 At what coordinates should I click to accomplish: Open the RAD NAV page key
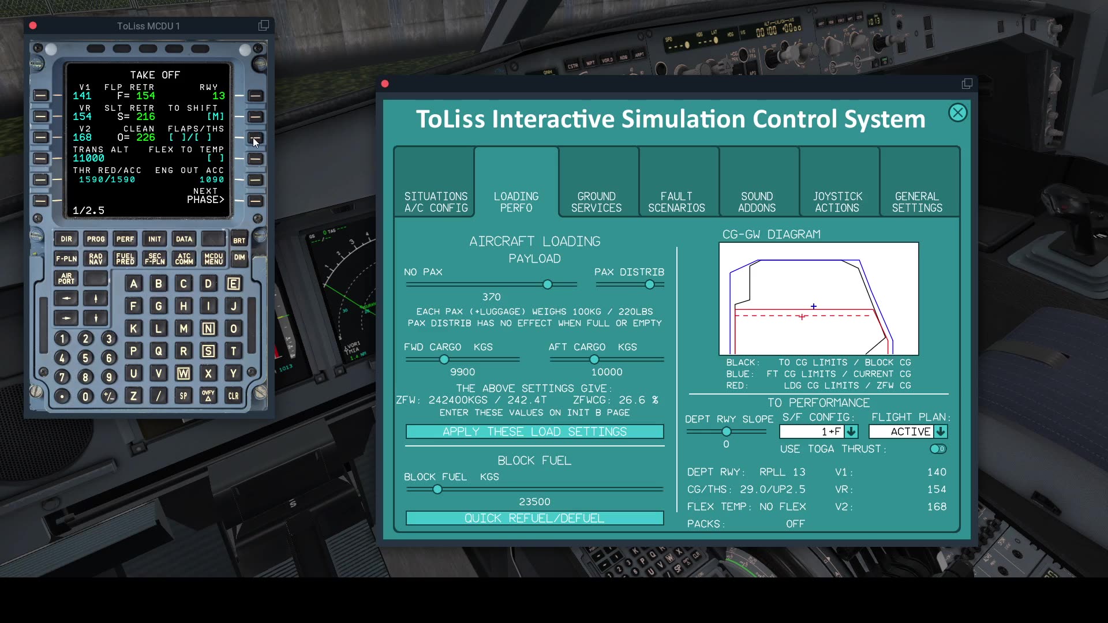tap(96, 258)
